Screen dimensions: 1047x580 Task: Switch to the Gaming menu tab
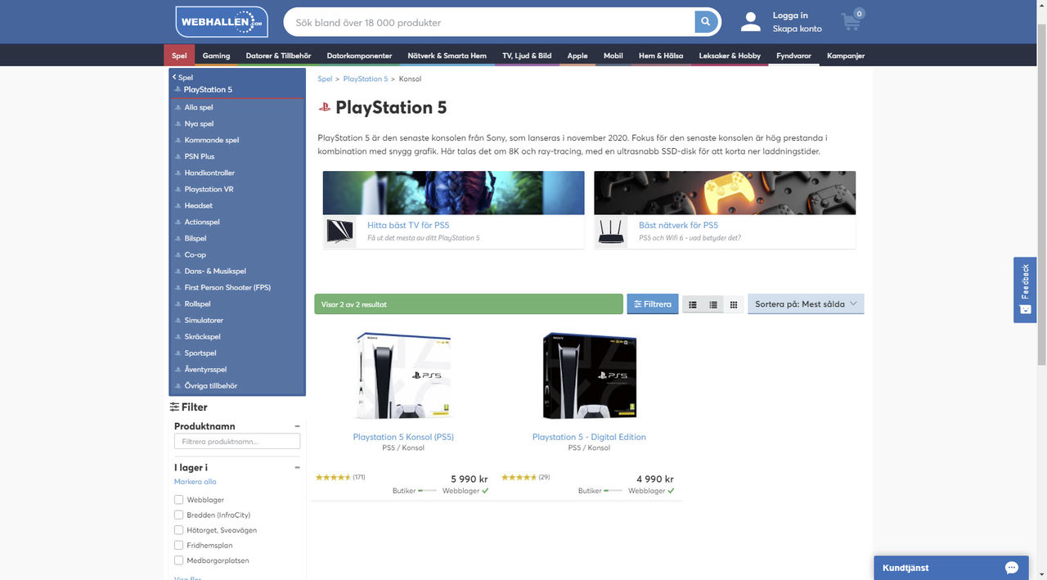coord(215,56)
